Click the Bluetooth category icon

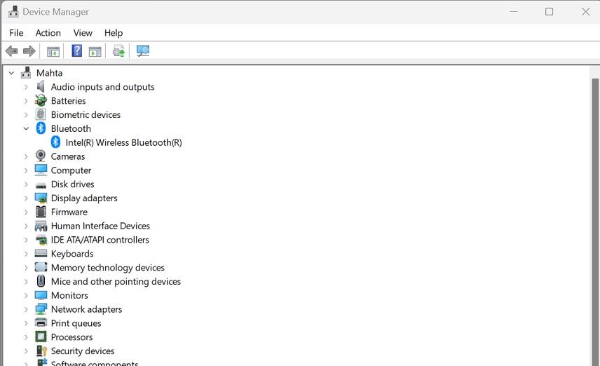coord(41,128)
